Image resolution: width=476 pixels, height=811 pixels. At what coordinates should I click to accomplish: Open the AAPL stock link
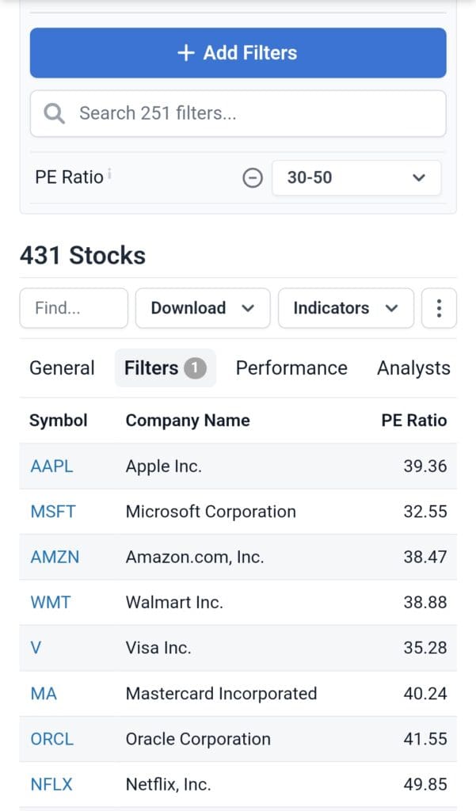click(51, 466)
